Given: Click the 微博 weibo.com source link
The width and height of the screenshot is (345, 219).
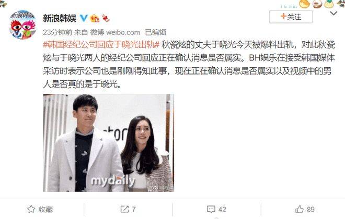Looking at the screenshot, I should pyautogui.click(x=115, y=32).
